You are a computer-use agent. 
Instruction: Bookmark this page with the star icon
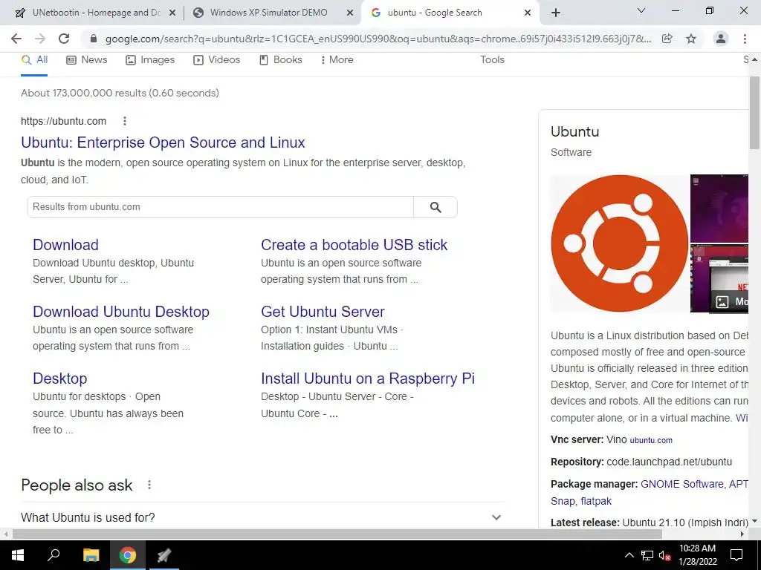(x=691, y=39)
